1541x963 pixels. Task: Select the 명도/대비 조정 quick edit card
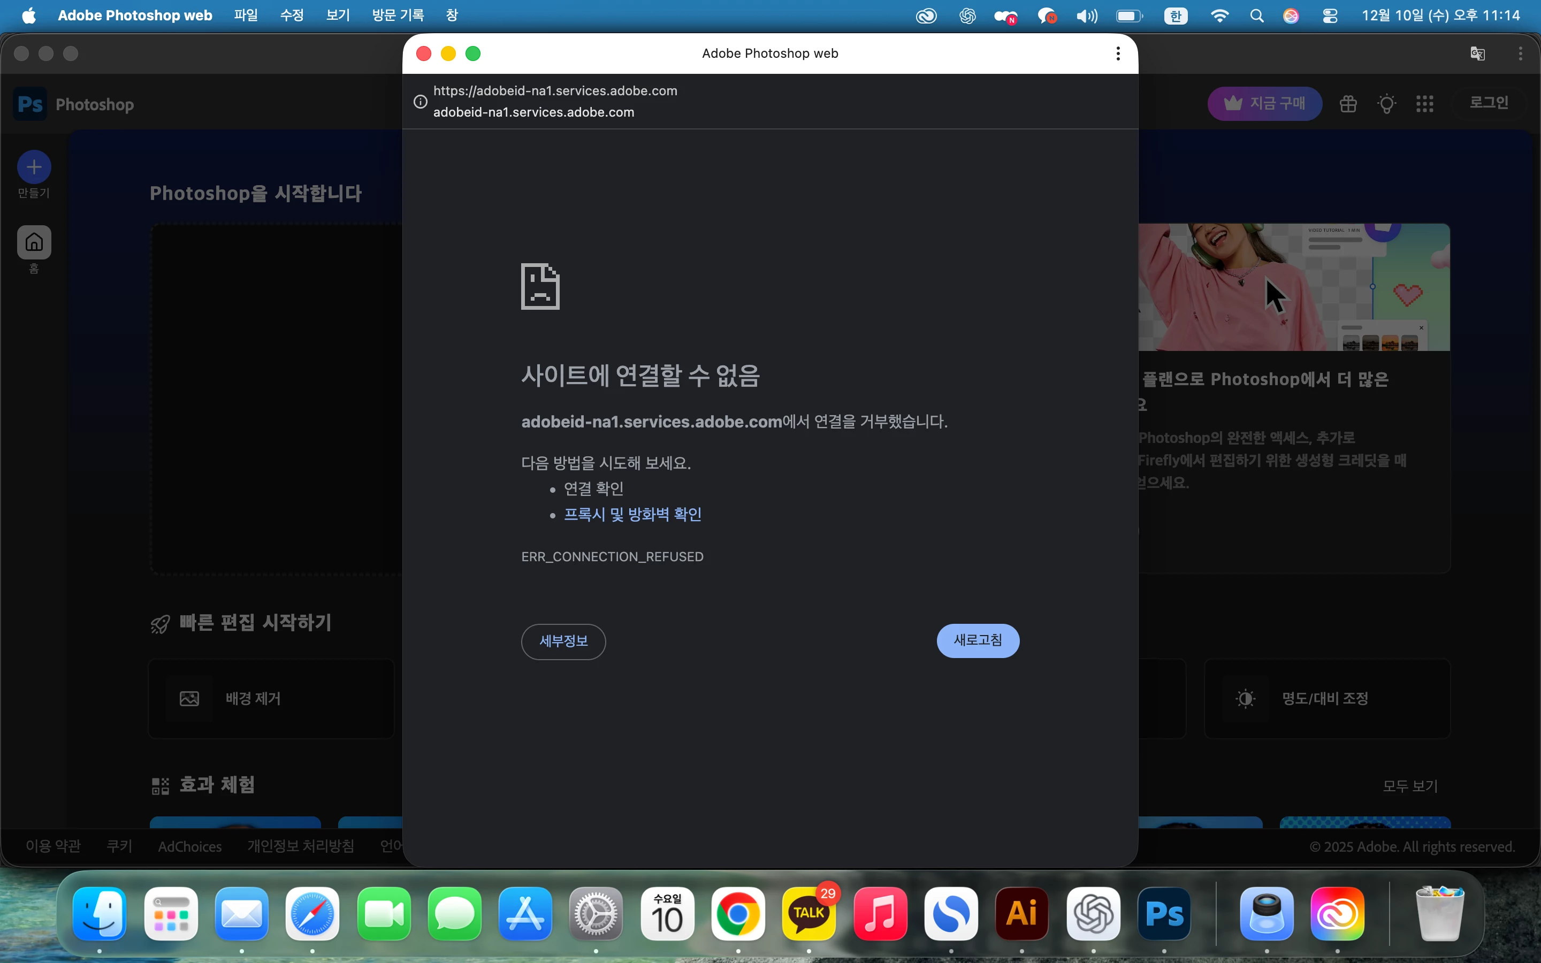1327,699
